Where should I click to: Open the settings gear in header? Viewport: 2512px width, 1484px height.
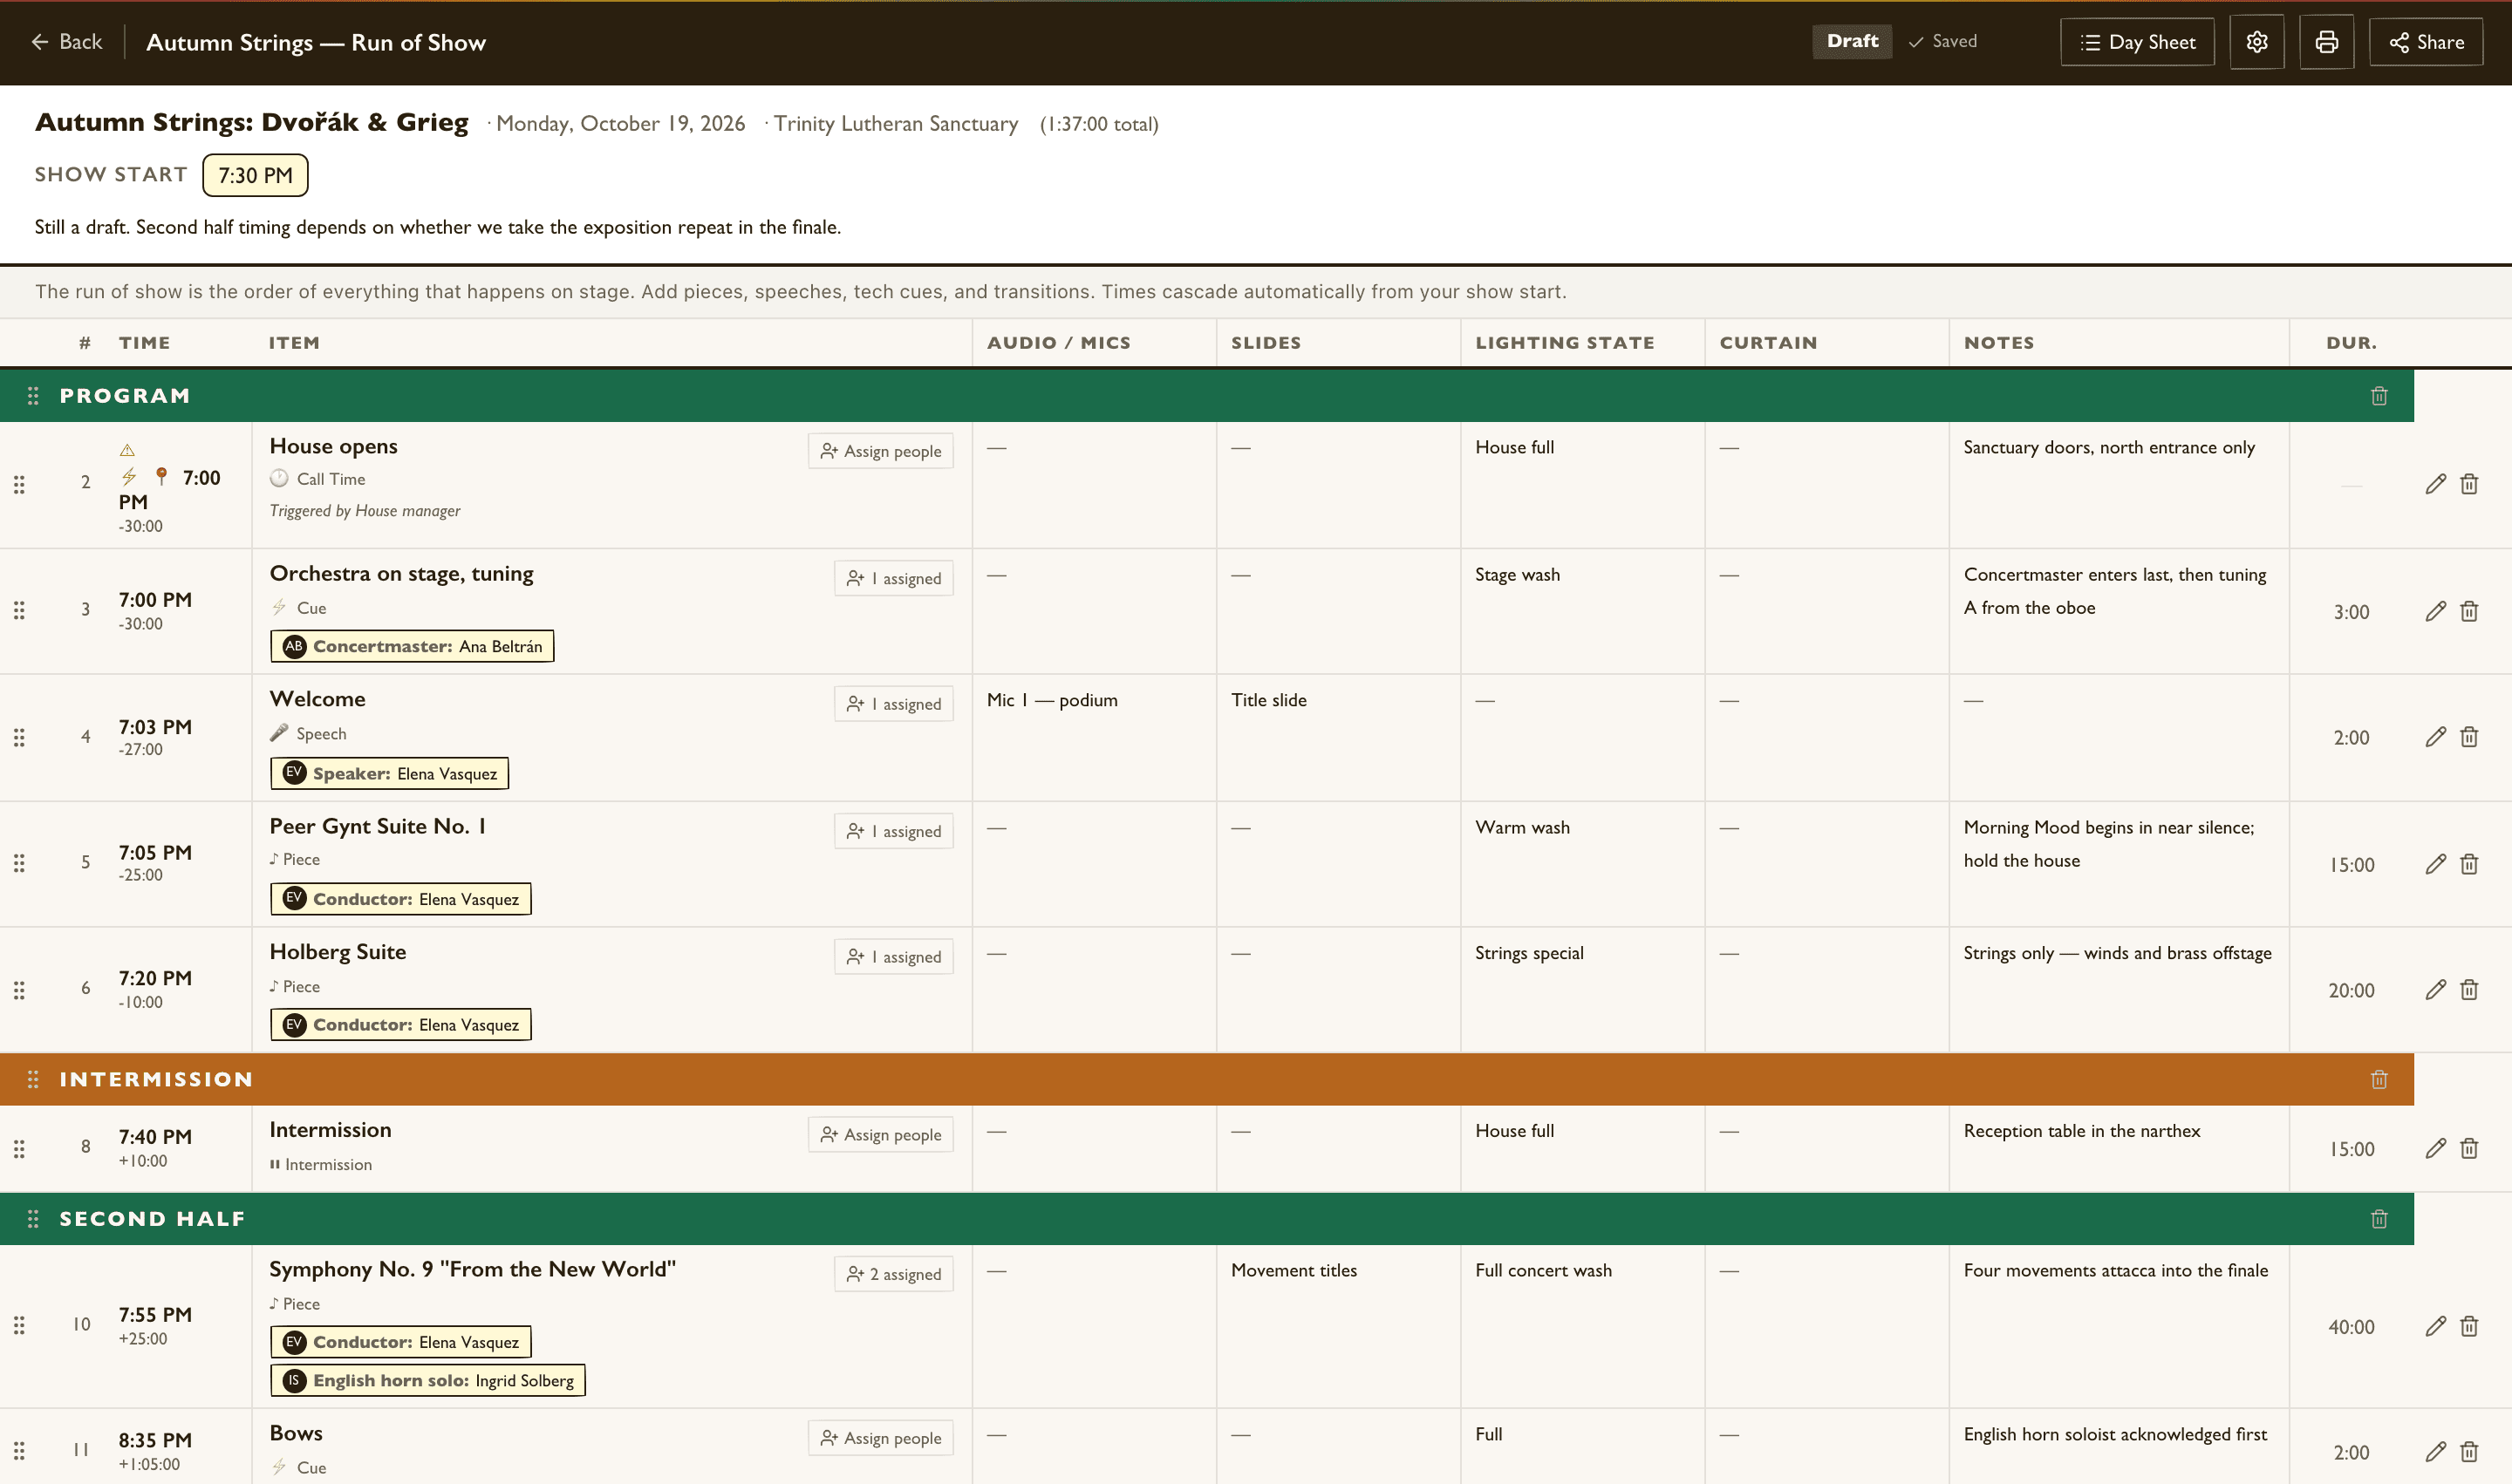[x=2256, y=42]
